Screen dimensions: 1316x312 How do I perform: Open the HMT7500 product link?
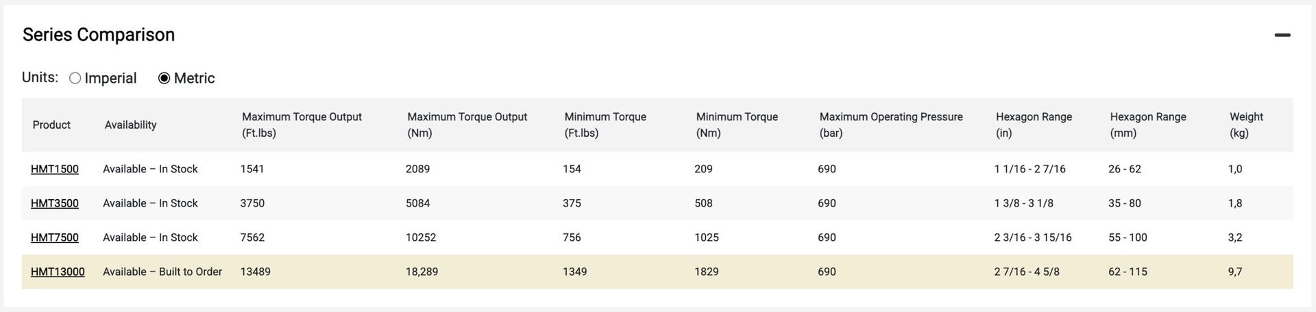tap(55, 237)
